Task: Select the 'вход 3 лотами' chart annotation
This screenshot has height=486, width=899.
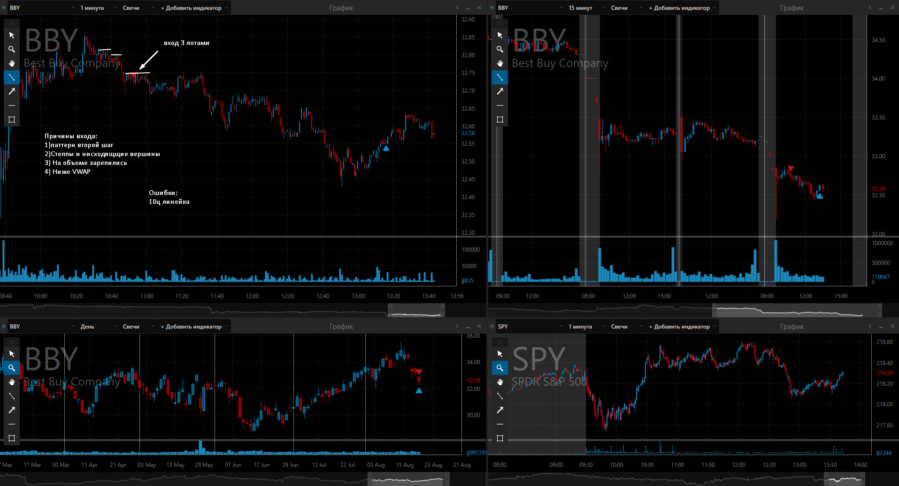Action: click(186, 43)
